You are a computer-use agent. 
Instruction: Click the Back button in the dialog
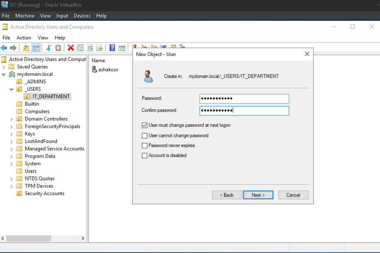[x=227, y=195]
